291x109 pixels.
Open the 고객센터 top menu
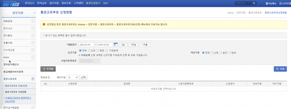pyautogui.click(x=78, y=3)
